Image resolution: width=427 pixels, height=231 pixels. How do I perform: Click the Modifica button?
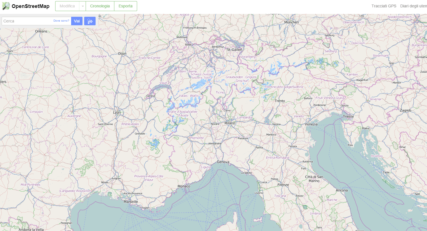(67, 6)
